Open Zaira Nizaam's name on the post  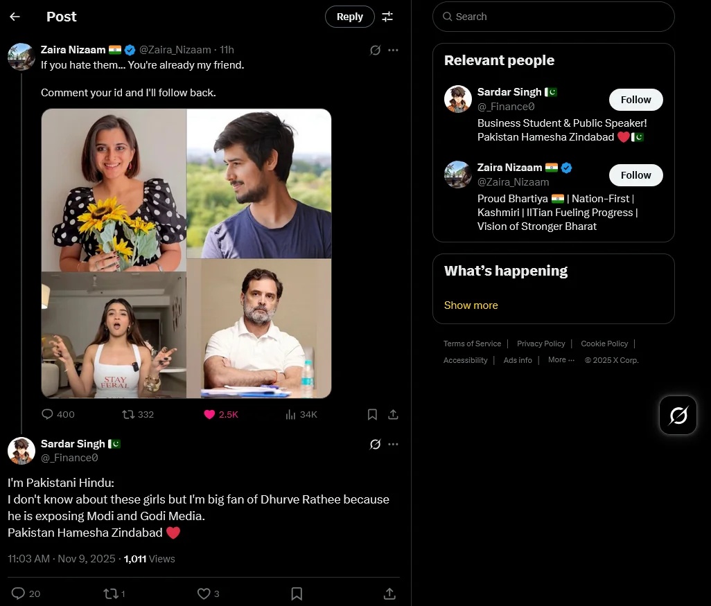[x=73, y=50]
